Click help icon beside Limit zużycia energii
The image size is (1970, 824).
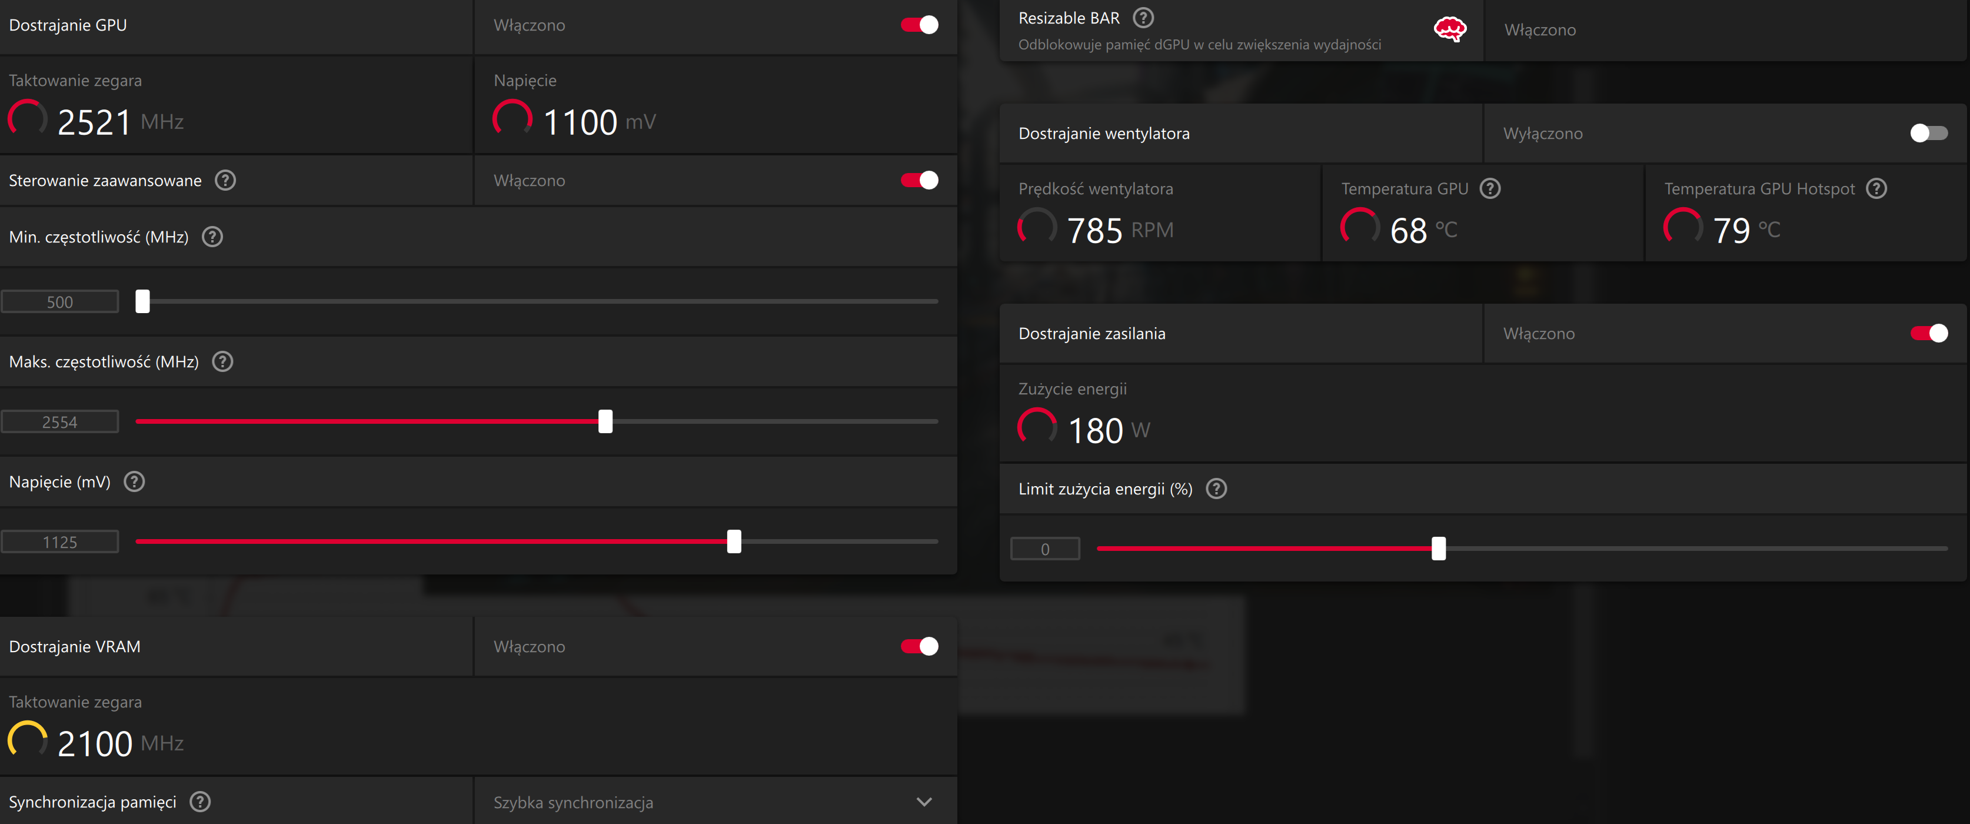pyautogui.click(x=1216, y=489)
